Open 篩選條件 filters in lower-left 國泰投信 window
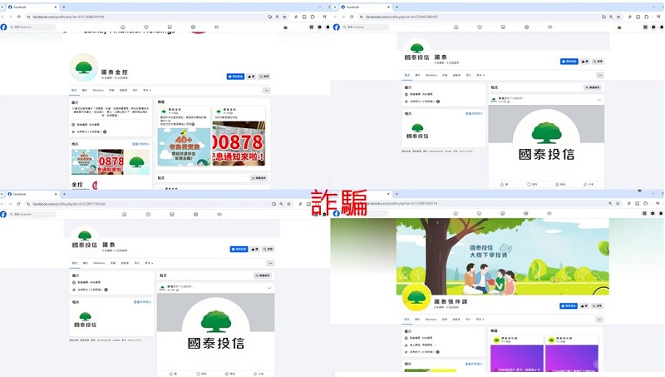The image size is (665, 377). click(263, 275)
